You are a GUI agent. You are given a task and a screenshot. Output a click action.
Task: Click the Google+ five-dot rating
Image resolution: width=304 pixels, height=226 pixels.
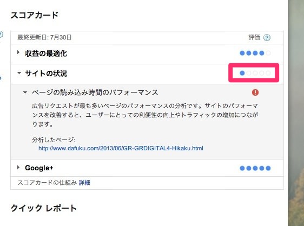(x=255, y=168)
